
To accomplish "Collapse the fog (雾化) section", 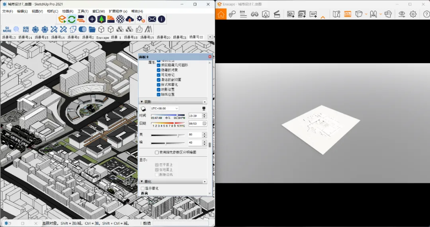I will pyautogui.click(x=142, y=182).
